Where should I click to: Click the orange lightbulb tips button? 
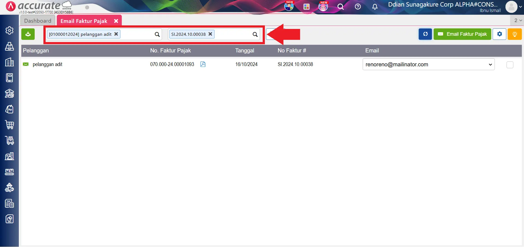tap(515, 34)
